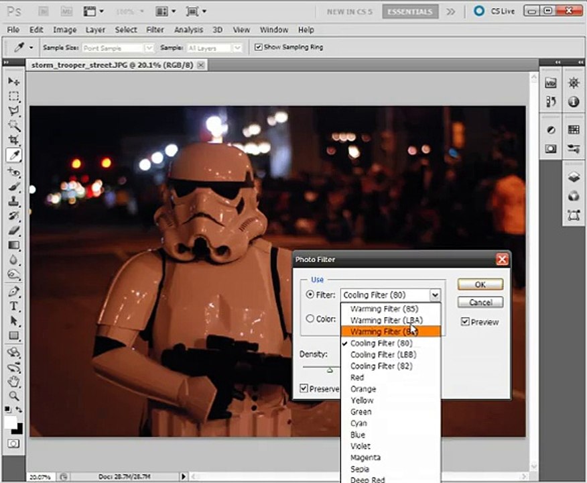Toggle Preserve Luminosity checkbox
587x483 pixels.
pyautogui.click(x=304, y=388)
